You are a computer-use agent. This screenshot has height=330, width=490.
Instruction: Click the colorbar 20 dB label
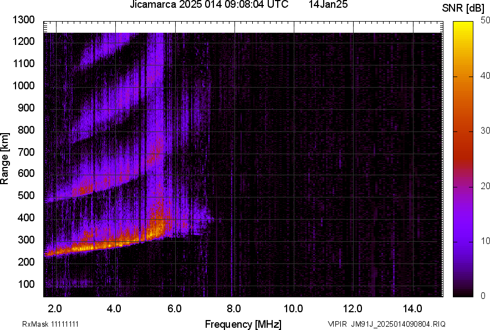tap(486, 186)
